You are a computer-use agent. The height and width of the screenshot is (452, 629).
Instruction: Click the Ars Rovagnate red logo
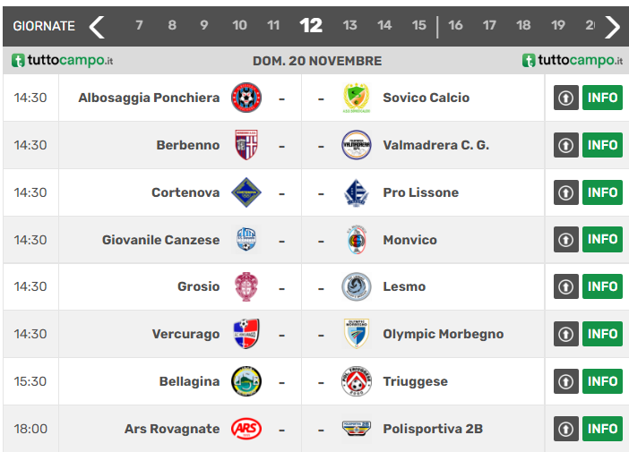click(x=246, y=429)
